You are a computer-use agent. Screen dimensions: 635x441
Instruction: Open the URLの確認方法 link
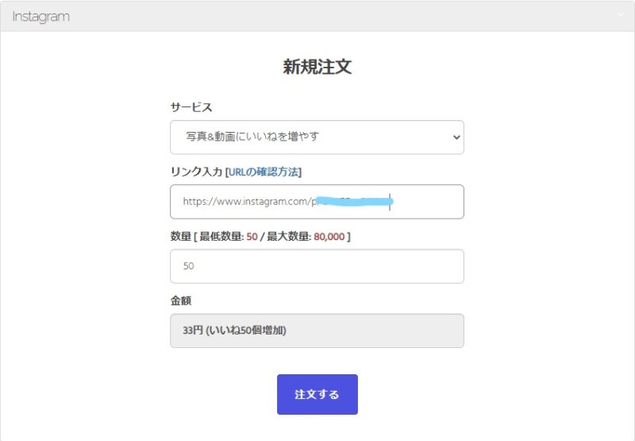pos(264,172)
